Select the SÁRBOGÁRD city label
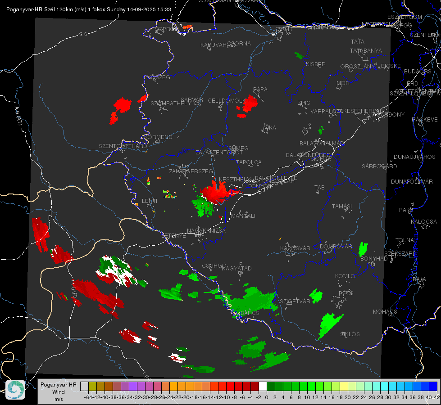Viewport: 441px width, 405px height. pyautogui.click(x=379, y=166)
